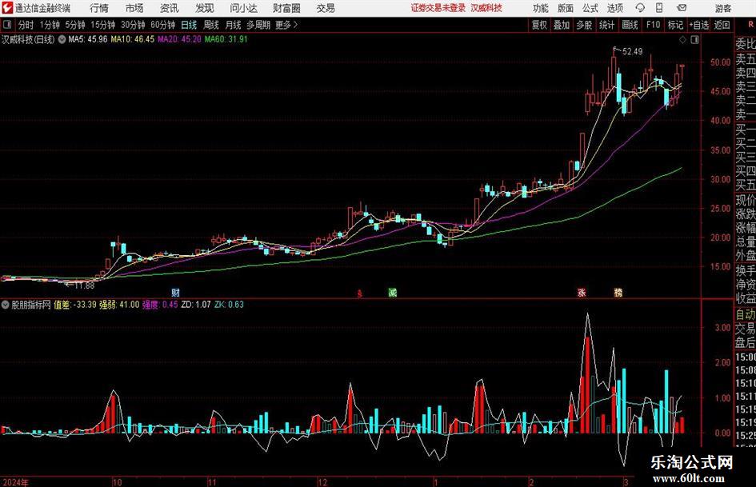Click the headset customer service icon

(x=640, y=8)
